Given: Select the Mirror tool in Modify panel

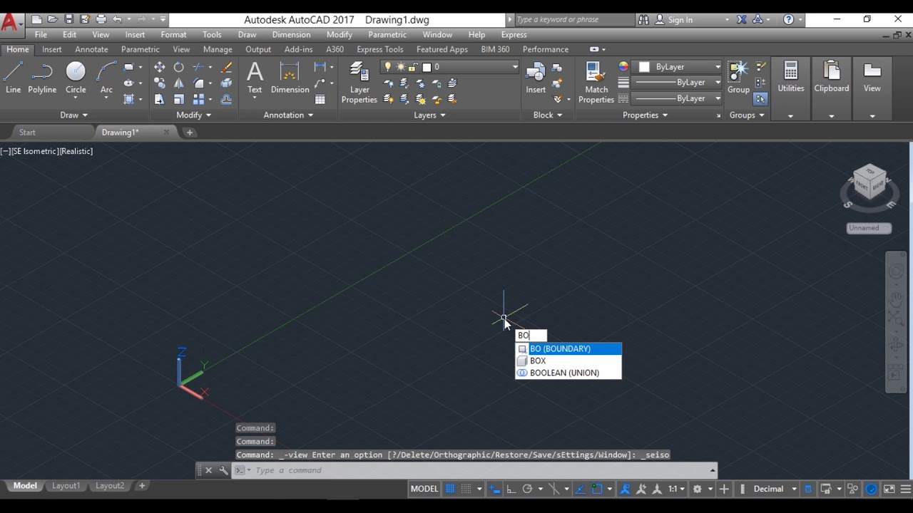Looking at the screenshot, I should click(x=178, y=83).
